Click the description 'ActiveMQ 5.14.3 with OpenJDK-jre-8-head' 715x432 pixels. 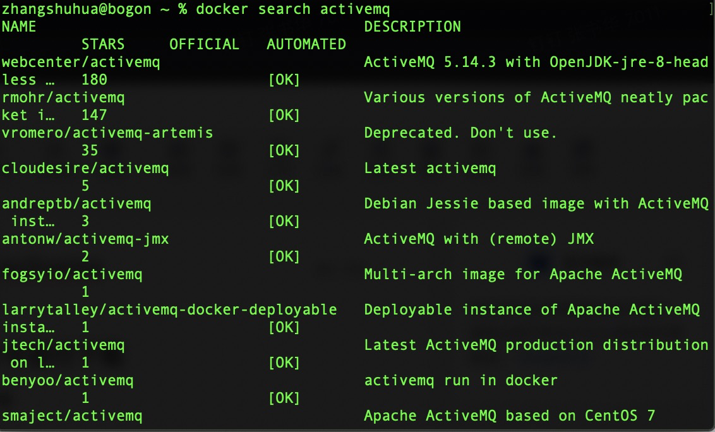(x=536, y=62)
